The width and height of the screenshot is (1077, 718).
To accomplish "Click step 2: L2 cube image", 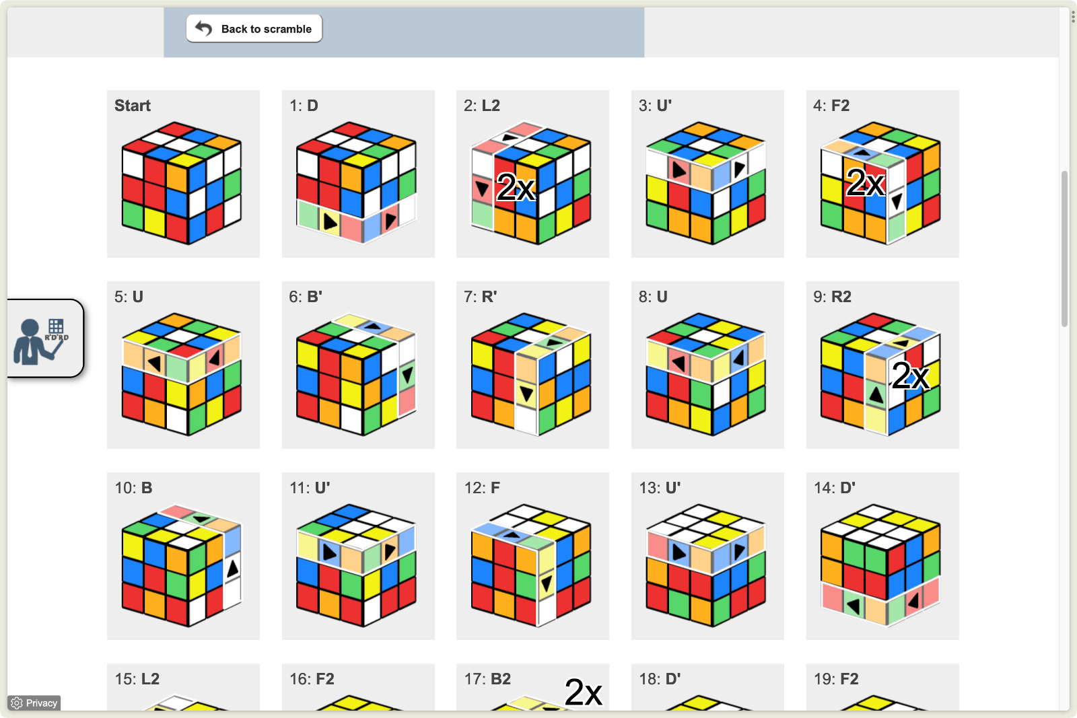I will pyautogui.click(x=532, y=182).
